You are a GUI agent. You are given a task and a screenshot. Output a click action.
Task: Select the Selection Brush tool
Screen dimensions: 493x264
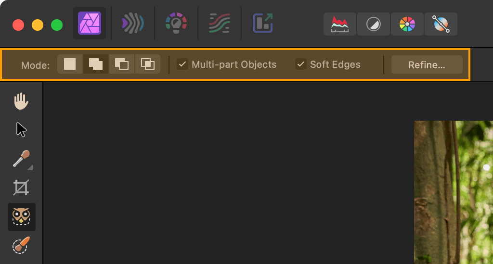pos(21,245)
